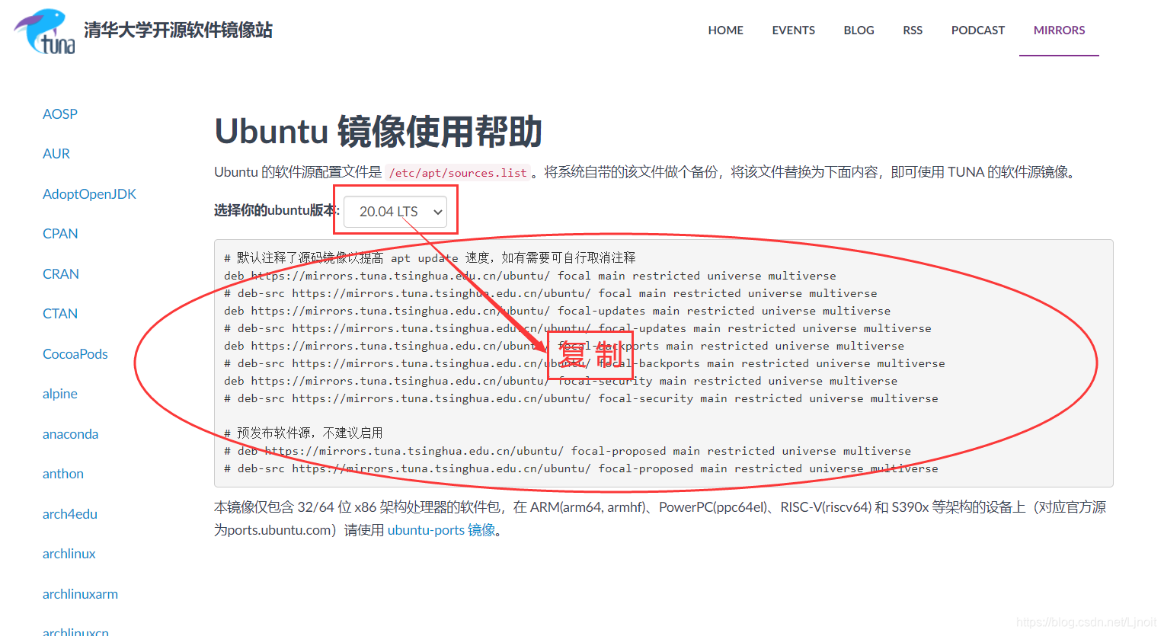Viewport: 1164px width, 636px height.
Task: Open the anaconda sidebar link
Action: 70,434
